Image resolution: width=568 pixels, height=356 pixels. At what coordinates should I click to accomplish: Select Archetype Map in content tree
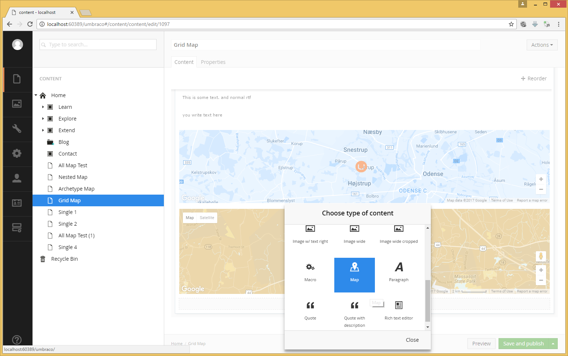76,189
